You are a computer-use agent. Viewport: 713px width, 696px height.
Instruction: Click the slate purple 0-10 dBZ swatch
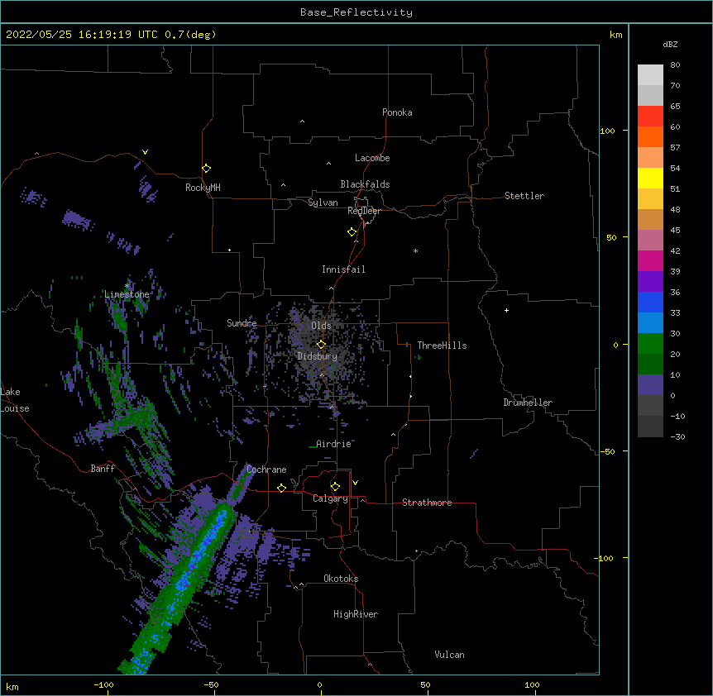(x=650, y=385)
